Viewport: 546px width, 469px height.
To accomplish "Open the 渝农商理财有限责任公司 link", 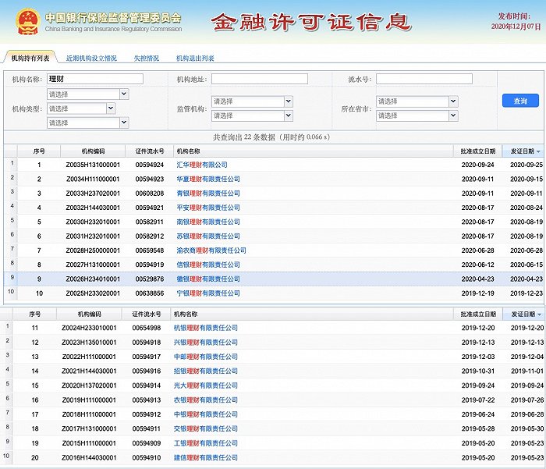I will click(211, 250).
